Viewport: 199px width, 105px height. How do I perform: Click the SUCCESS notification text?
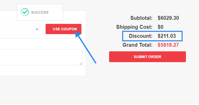tap(40, 12)
